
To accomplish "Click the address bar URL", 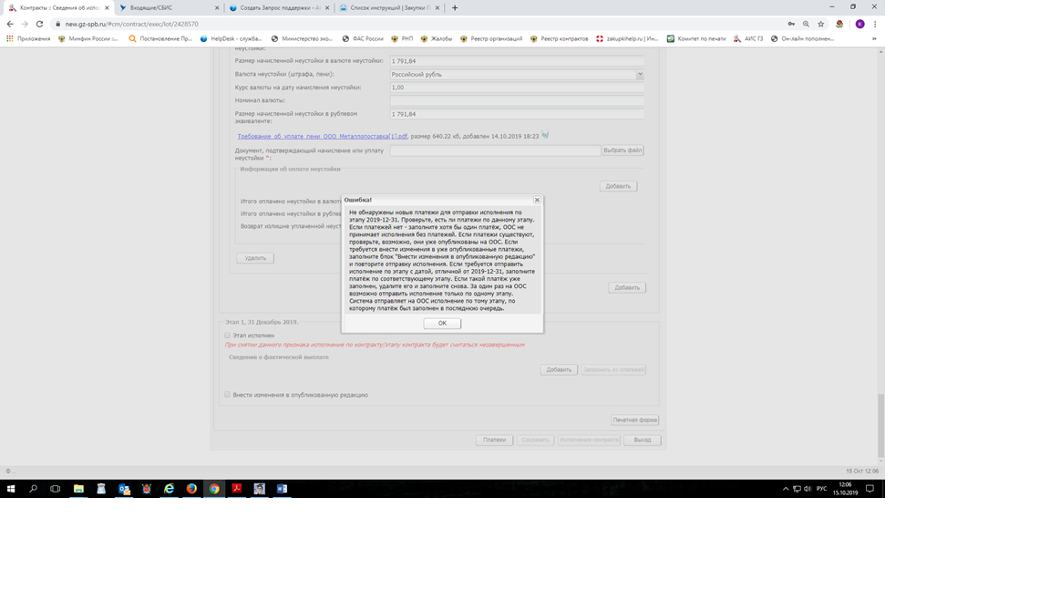I will coord(132,24).
